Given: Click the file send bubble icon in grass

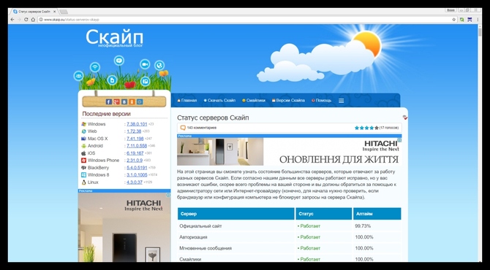Looking at the screenshot, I should [x=112, y=80].
